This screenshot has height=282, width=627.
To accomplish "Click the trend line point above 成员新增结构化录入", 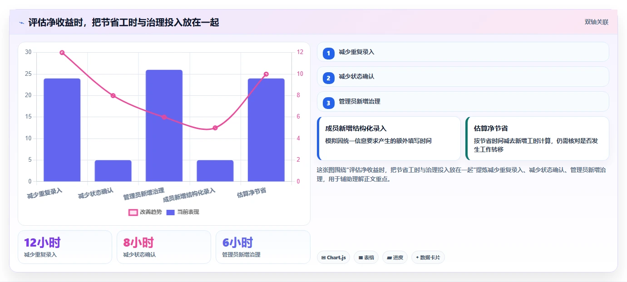I will (x=215, y=128).
